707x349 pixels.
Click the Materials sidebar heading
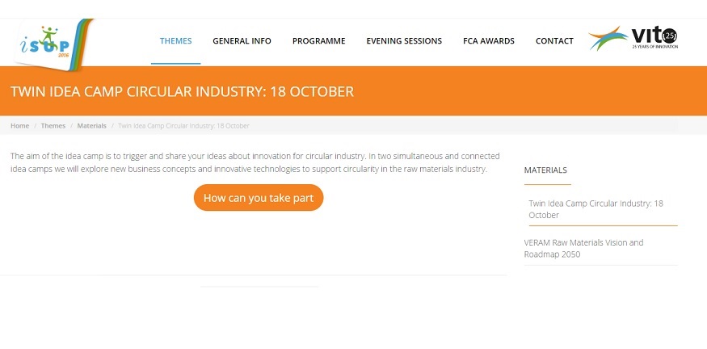click(x=545, y=170)
